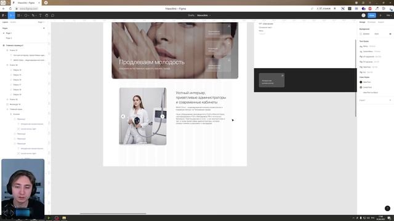
Task: Switch to the Inspect tab
Action: (x=381, y=22)
